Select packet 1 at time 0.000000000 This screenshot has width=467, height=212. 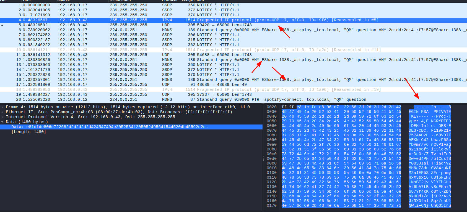click(x=233, y=5)
